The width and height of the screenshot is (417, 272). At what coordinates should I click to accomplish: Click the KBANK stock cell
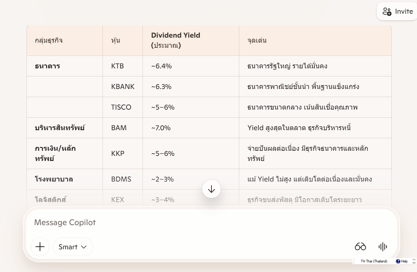tap(123, 87)
